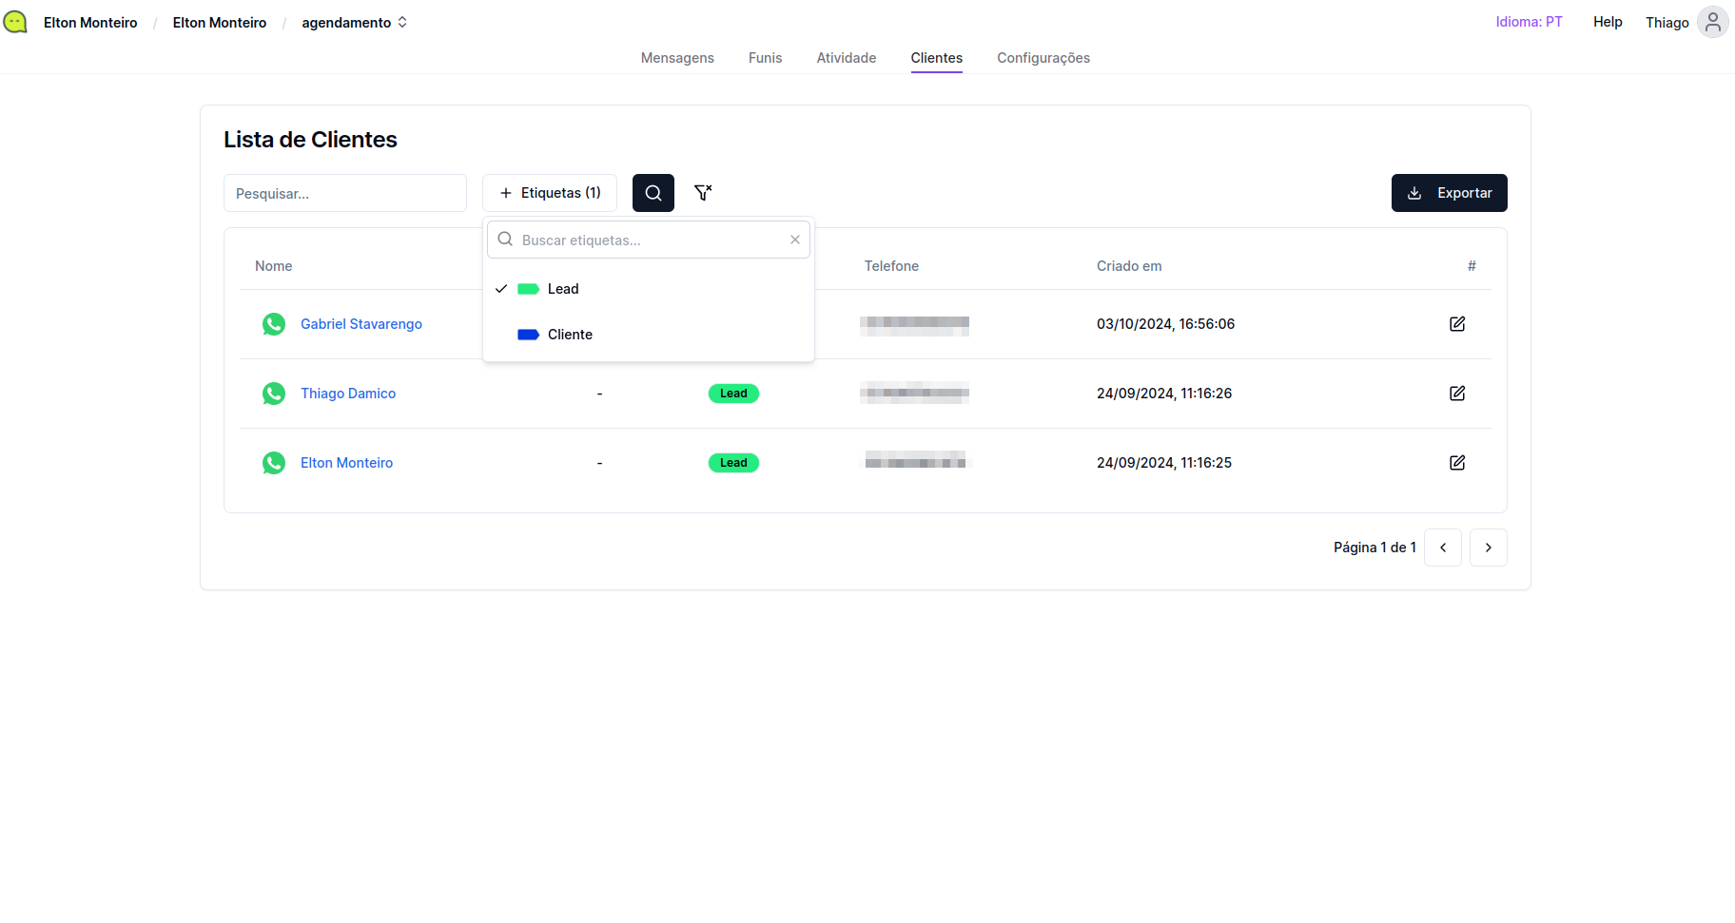
Task: Click WhatsApp icon beside Thiago Damico
Action: (x=274, y=394)
